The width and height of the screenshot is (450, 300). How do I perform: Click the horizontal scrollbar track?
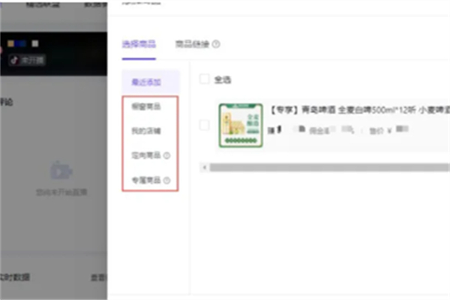coord(329,167)
